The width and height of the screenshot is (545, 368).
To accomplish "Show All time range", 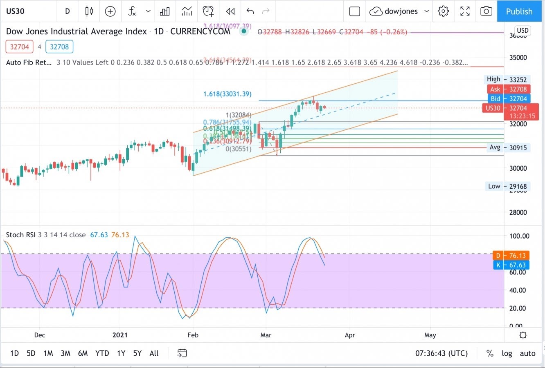I will 154,353.
